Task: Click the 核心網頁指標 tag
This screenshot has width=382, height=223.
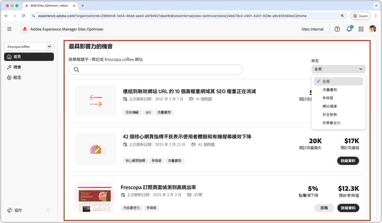Action: (135, 161)
